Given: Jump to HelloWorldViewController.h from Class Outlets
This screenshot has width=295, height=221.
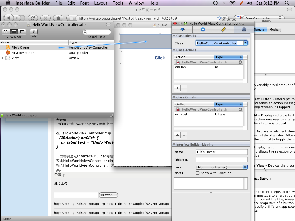Looking at the screenshot, I should (240, 109).
